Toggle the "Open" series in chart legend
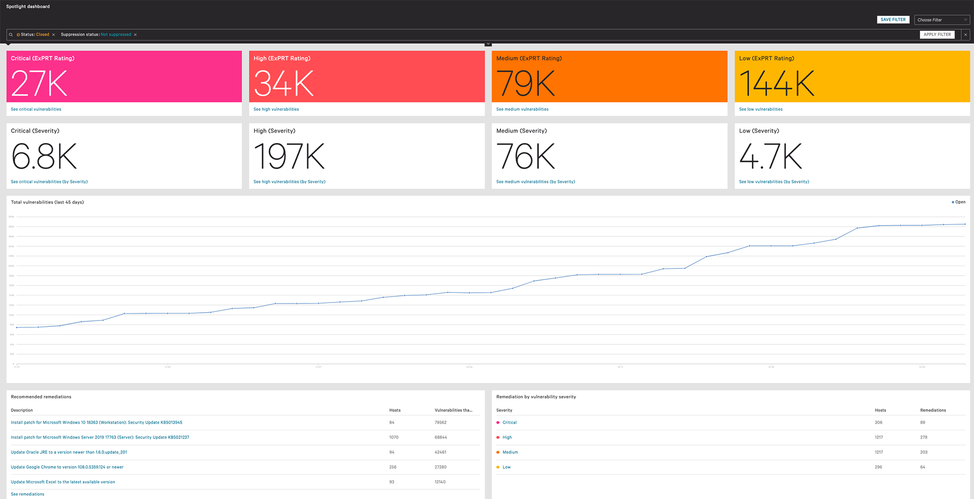Viewport: 974px width, 499px height. pyautogui.click(x=958, y=202)
